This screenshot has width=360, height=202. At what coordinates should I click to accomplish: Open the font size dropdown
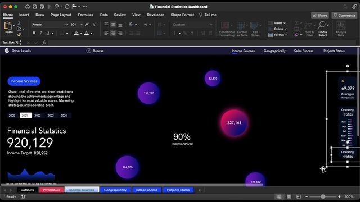81,25
